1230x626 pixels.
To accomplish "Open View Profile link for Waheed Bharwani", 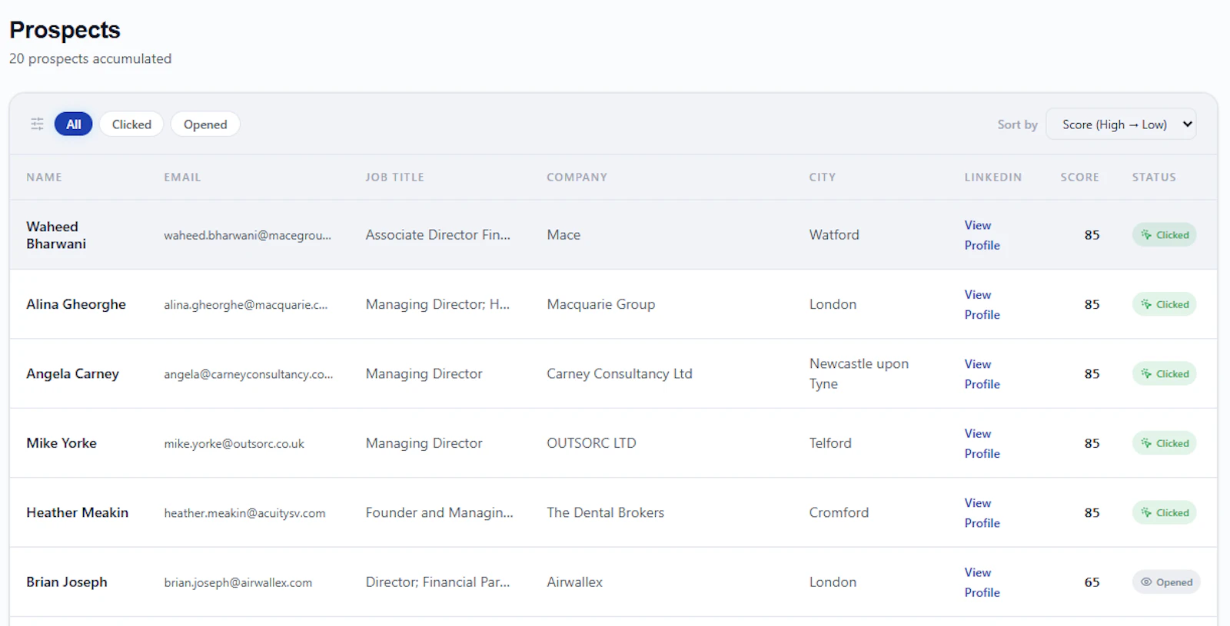I will [x=982, y=235].
